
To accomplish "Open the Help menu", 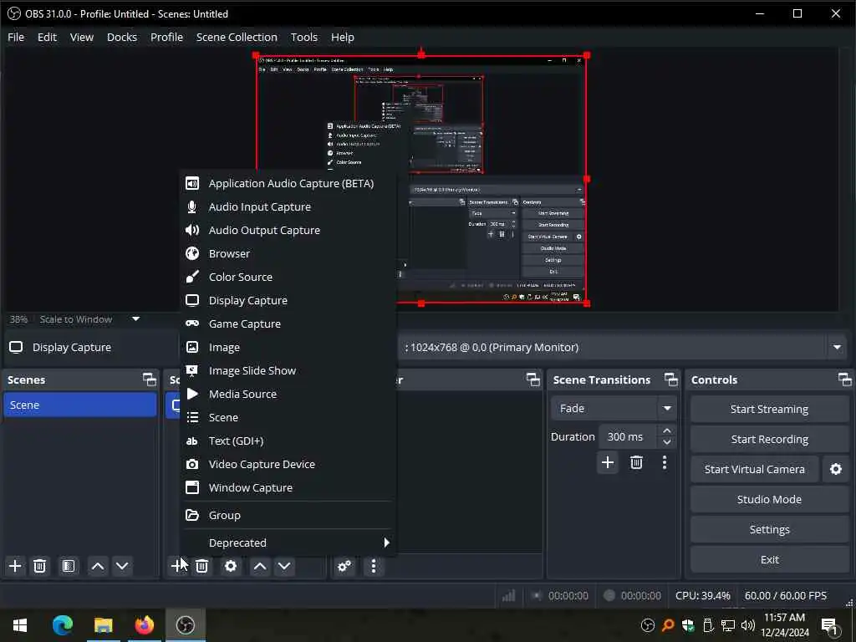I will pos(342,37).
